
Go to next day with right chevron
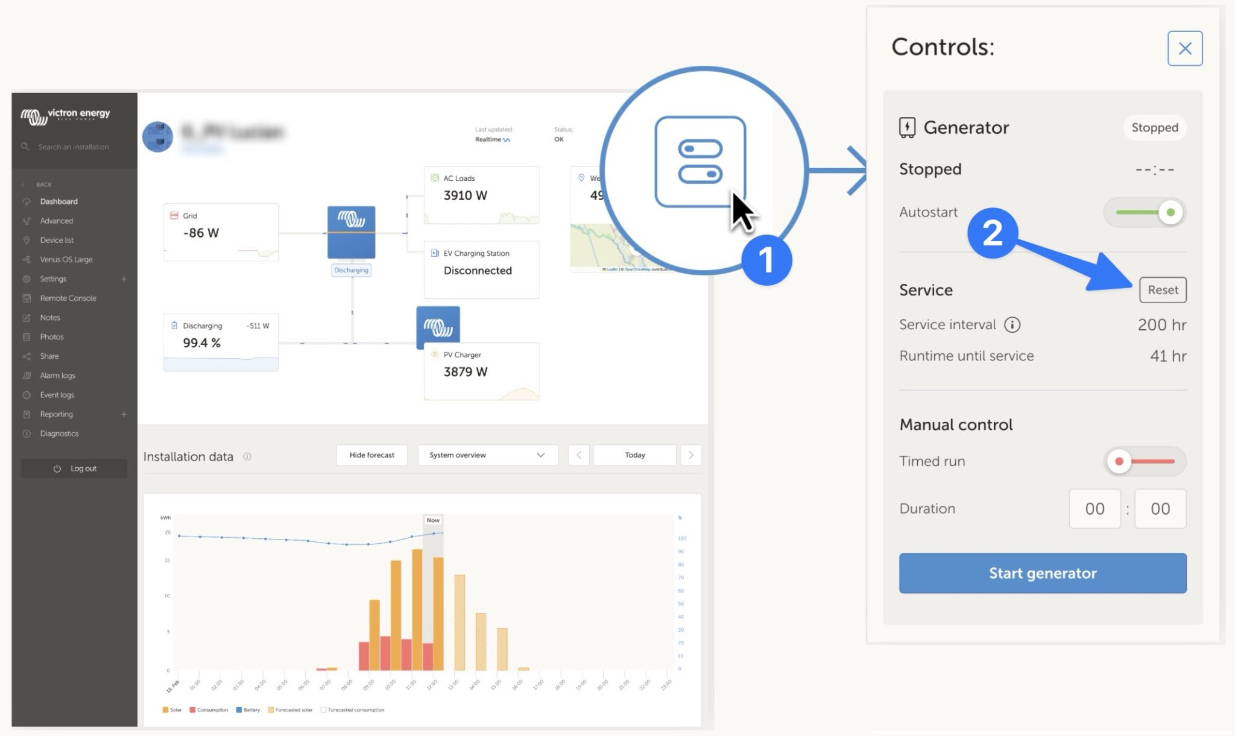tap(691, 455)
